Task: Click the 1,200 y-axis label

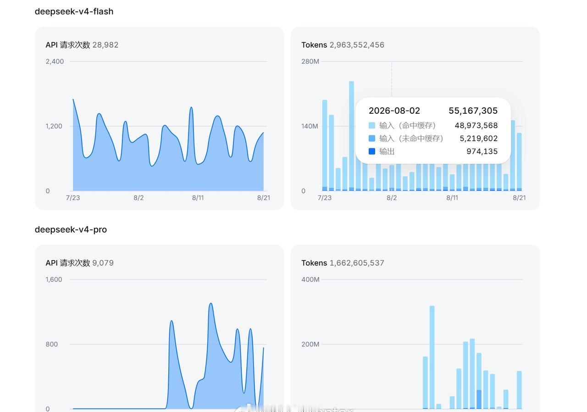Action: [54, 126]
